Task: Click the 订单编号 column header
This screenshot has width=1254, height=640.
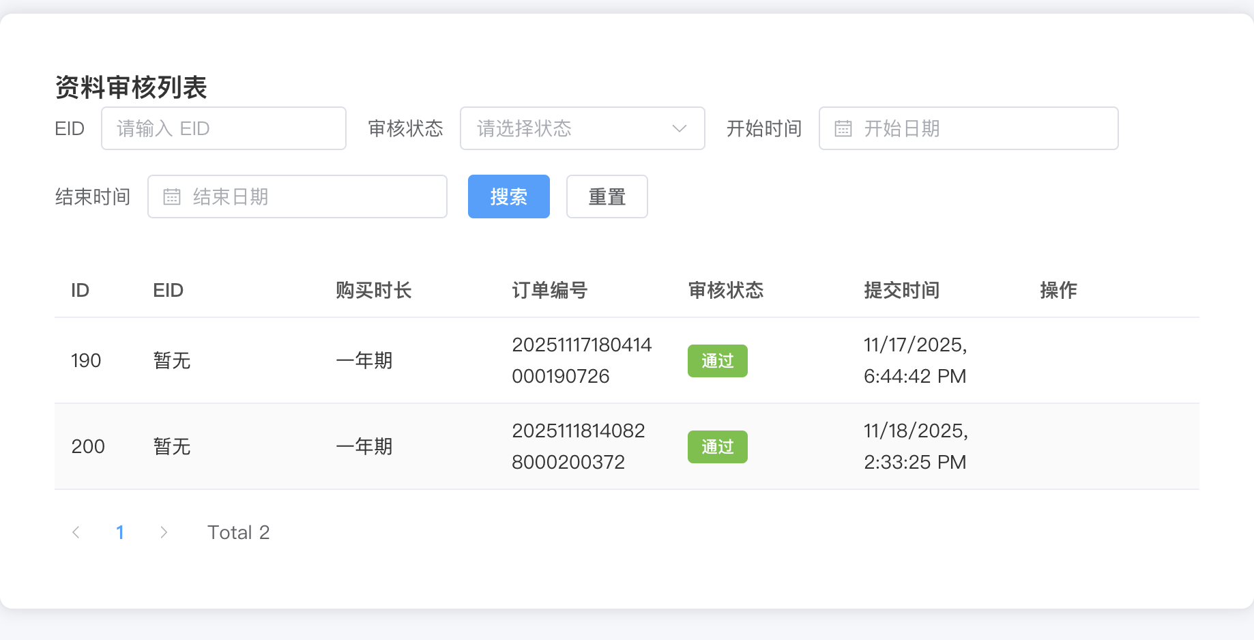Action: [x=549, y=291]
